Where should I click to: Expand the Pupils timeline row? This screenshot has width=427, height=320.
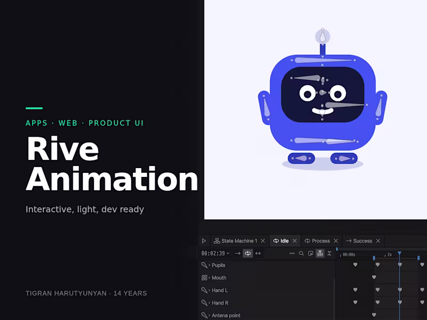[209, 265]
